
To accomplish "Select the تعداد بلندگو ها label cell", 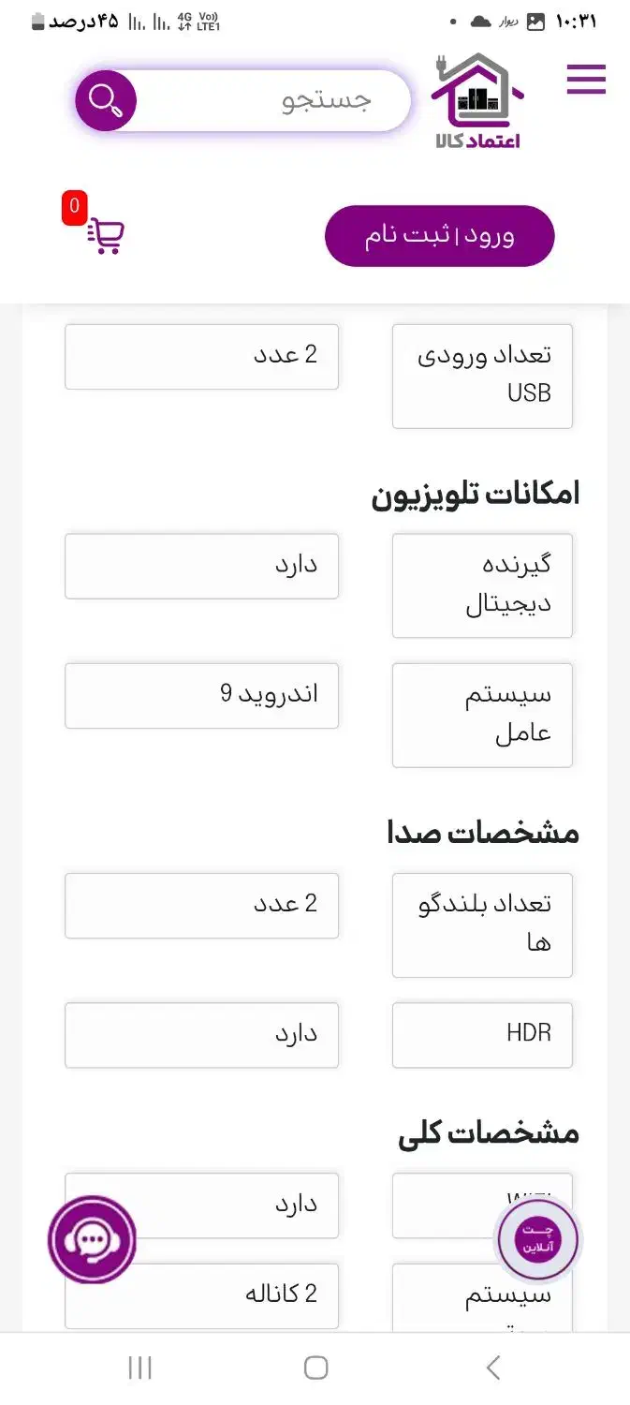I will point(482,924).
